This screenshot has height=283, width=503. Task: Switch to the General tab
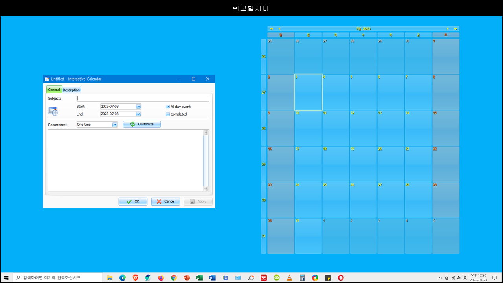pos(54,90)
